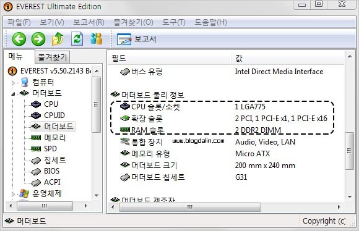Click the details pane scroll-right arrow
Screen dimensions: 359x231
pyautogui.click(x=339, y=208)
